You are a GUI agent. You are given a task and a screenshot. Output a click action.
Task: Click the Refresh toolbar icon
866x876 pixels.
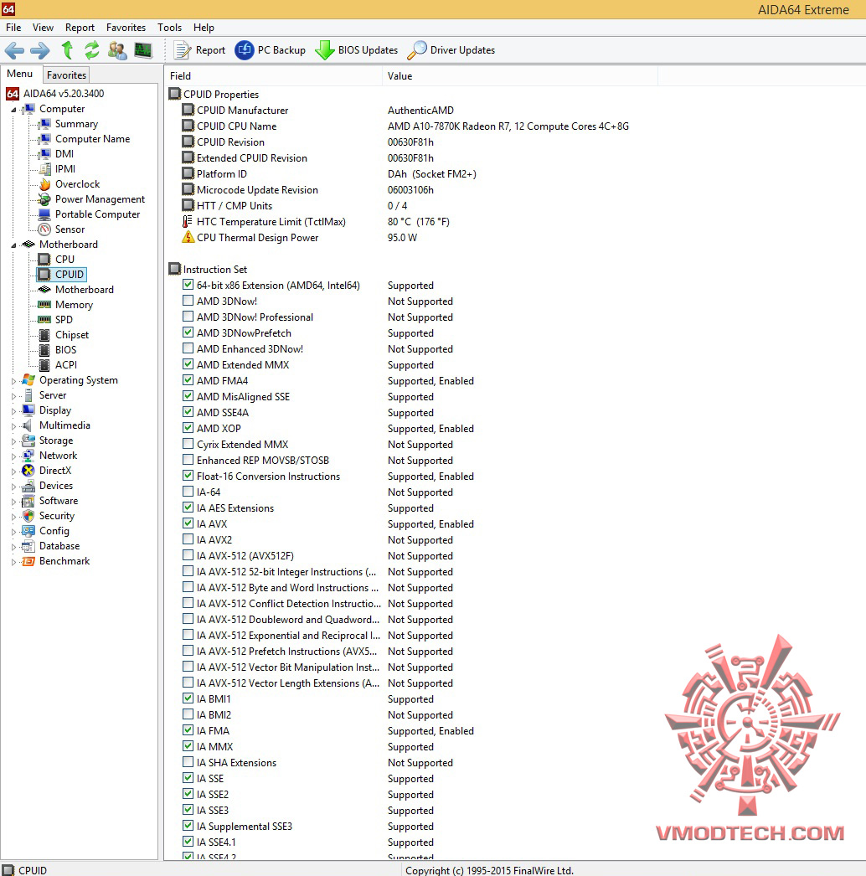click(91, 50)
